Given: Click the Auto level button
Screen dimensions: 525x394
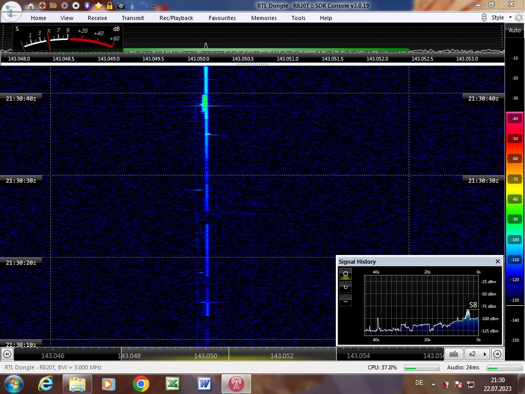Looking at the screenshot, I should pos(515,30).
